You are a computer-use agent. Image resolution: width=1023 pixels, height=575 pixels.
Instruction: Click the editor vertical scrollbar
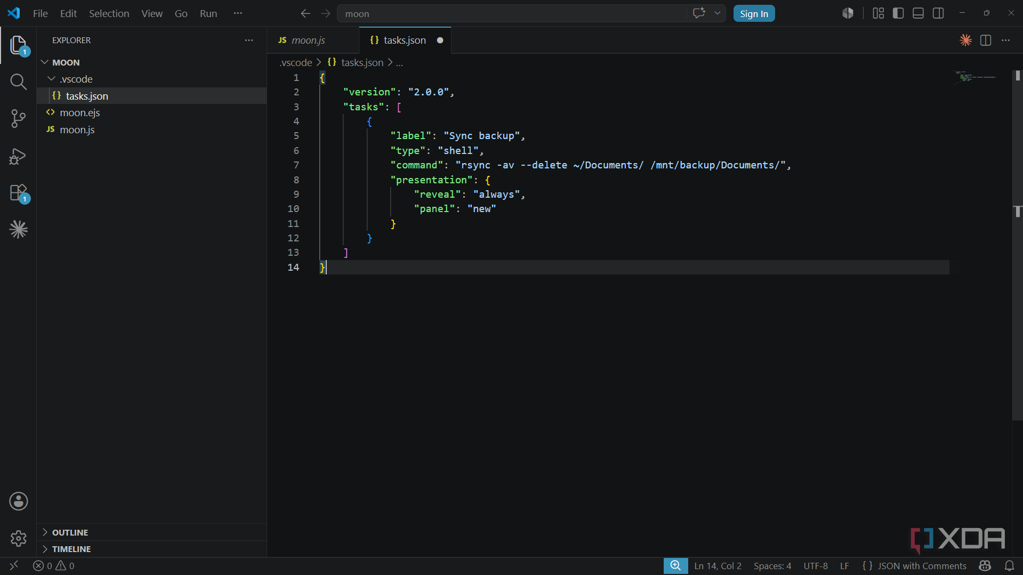coord(1017,245)
